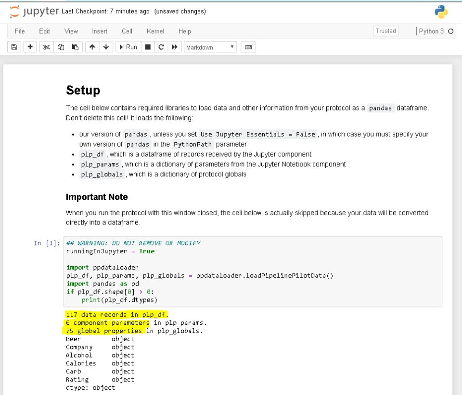Open the File menu
The image size is (462, 395).
click(20, 31)
